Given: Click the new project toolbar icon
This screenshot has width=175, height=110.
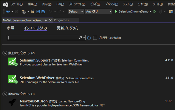Looking at the screenshot, I should (24, 11).
